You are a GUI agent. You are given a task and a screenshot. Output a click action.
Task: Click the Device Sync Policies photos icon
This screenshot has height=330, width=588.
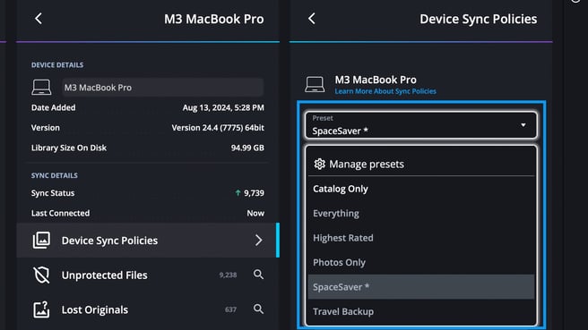pos(41,241)
